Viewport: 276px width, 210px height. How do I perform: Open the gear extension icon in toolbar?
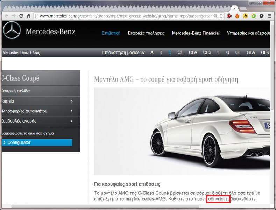click(x=262, y=16)
